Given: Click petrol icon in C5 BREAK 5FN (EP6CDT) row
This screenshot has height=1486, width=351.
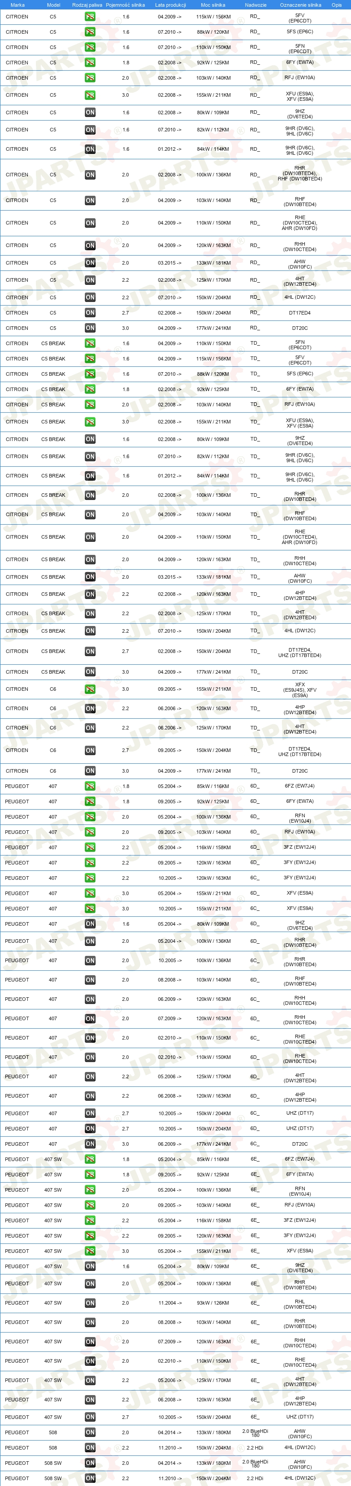Looking at the screenshot, I should [90, 344].
